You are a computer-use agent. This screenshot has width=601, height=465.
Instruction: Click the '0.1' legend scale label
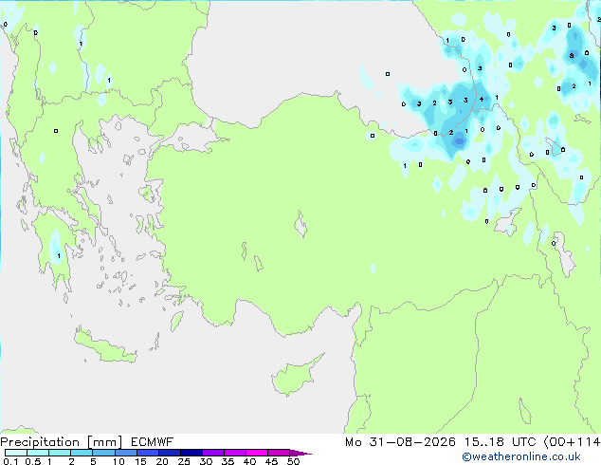click(10, 461)
